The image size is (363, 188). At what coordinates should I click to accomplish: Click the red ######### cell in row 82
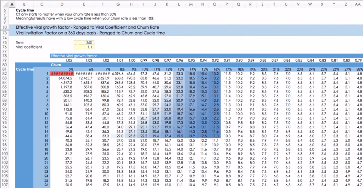[x=62, y=74]
